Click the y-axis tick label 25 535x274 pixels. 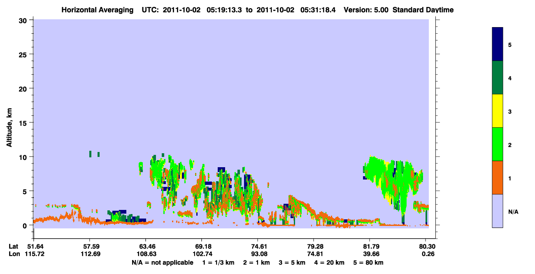24,54
